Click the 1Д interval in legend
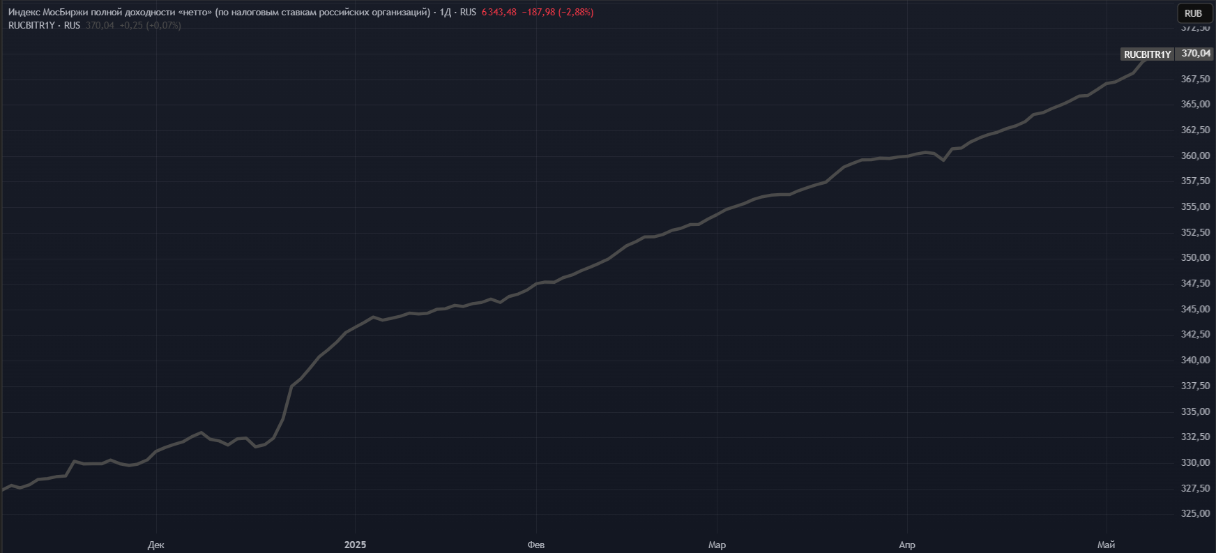 point(445,13)
